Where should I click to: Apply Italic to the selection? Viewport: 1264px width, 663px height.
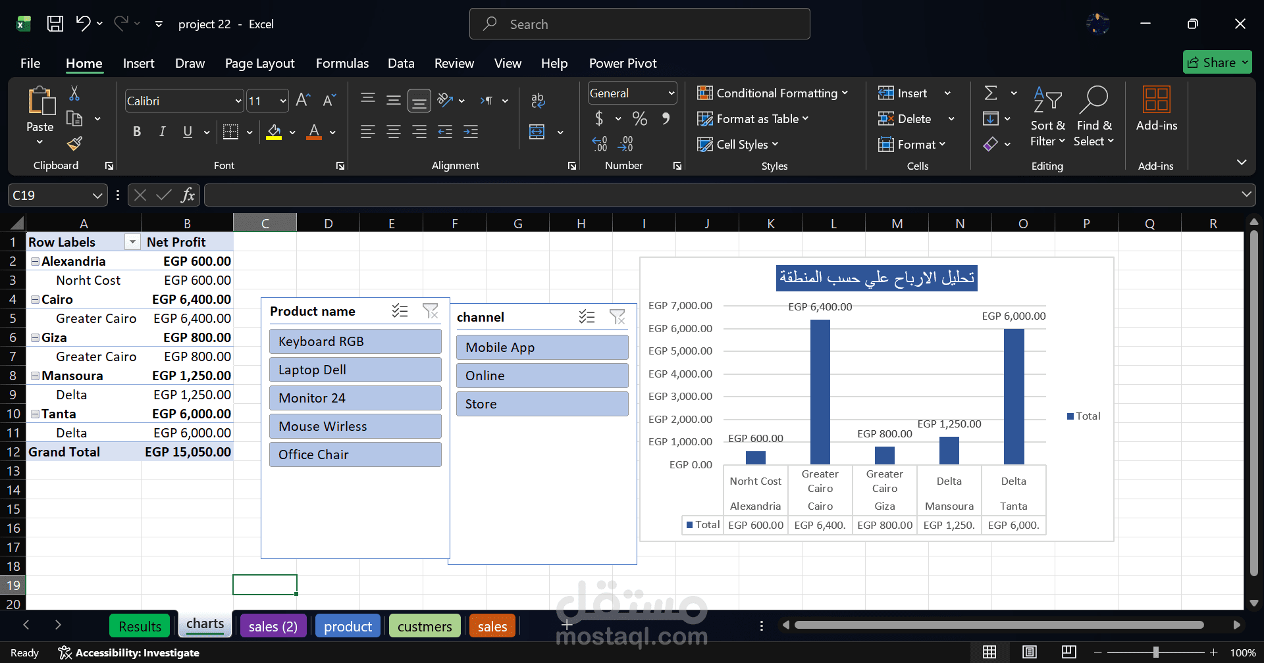point(162,132)
